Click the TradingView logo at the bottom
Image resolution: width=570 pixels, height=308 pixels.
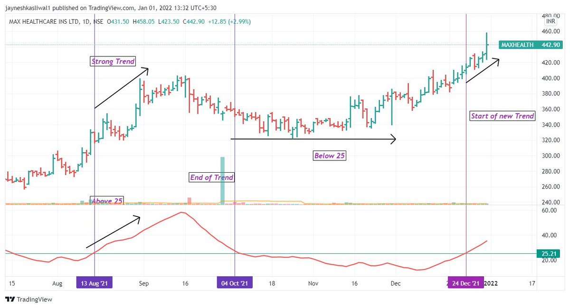tap(28, 299)
